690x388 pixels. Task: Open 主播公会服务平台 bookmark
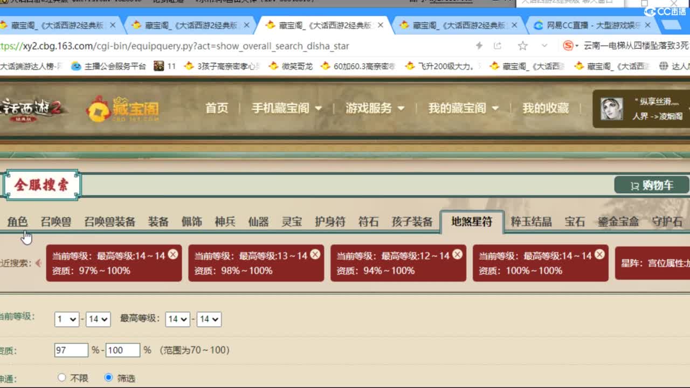tap(108, 66)
